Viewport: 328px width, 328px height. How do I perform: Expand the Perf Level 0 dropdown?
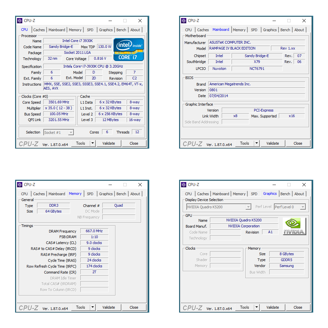pos(302,207)
